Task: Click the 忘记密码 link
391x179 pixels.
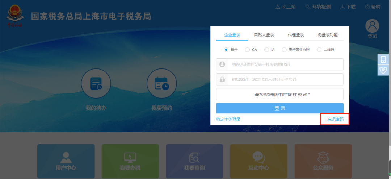Action: tap(335, 119)
